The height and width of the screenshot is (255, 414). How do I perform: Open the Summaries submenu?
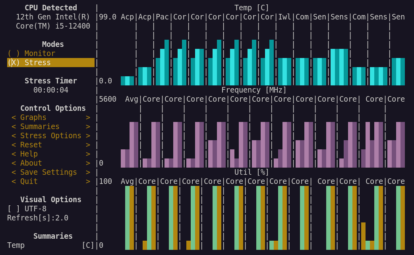[x=50, y=127]
